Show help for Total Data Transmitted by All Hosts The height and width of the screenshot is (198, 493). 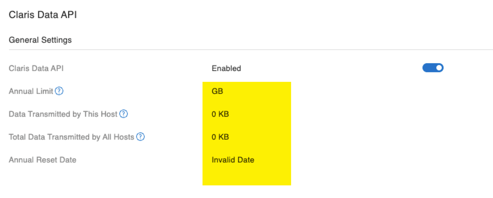click(x=140, y=137)
